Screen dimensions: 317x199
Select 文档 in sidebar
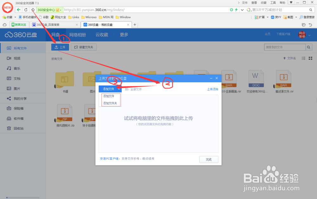click(23, 78)
